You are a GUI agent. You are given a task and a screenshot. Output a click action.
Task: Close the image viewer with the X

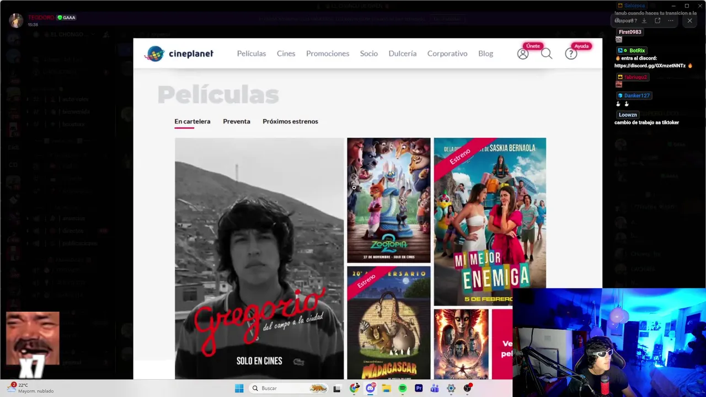[689, 20]
